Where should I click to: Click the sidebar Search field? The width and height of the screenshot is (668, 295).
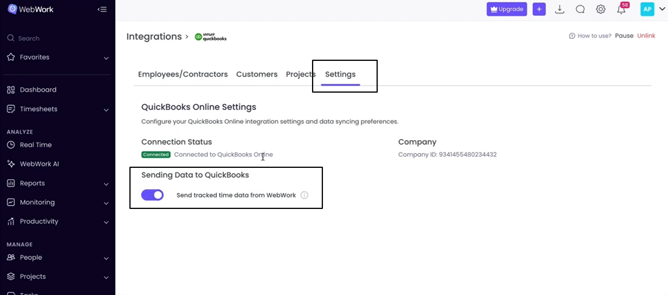[29, 38]
